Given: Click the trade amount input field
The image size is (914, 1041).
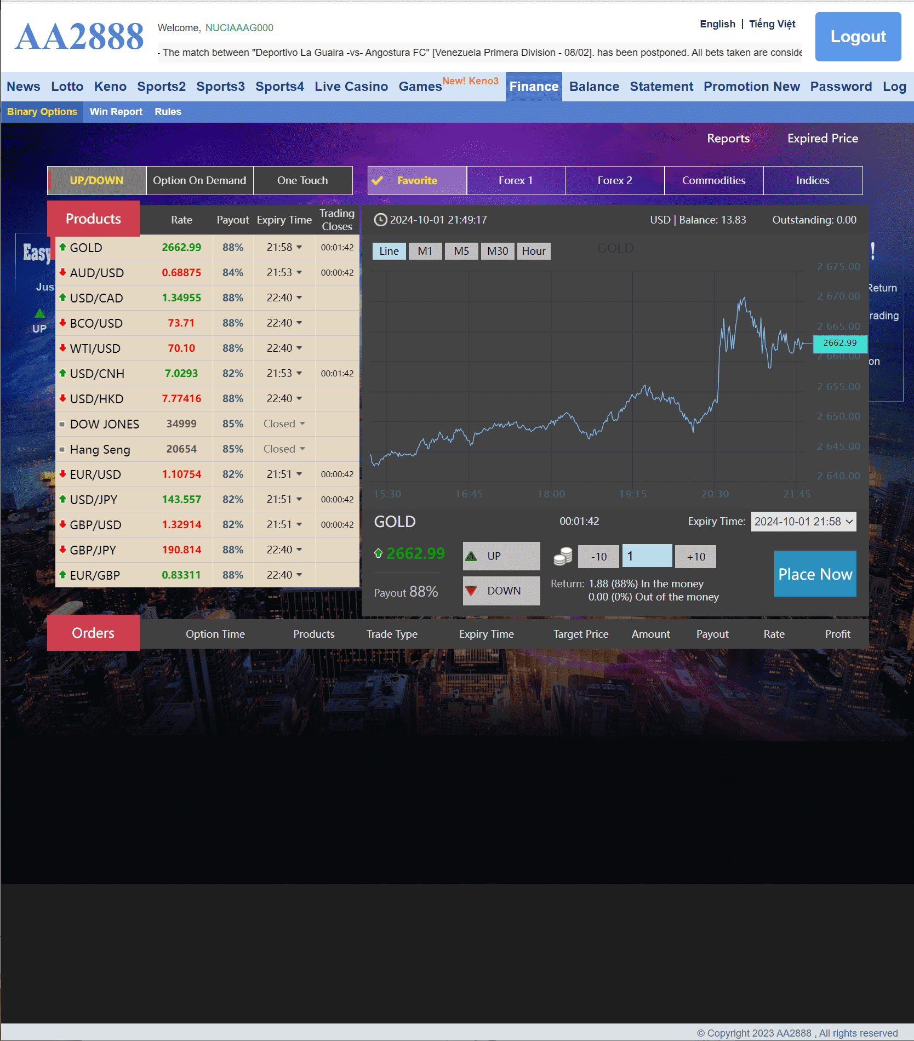Looking at the screenshot, I should pos(647,556).
